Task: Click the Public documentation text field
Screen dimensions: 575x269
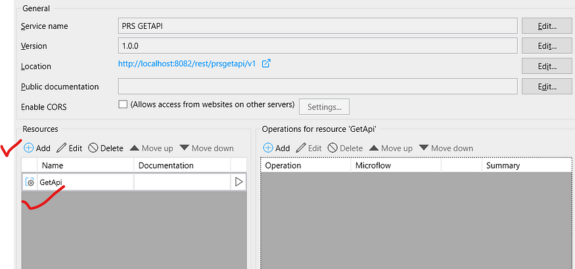Action: click(317, 87)
